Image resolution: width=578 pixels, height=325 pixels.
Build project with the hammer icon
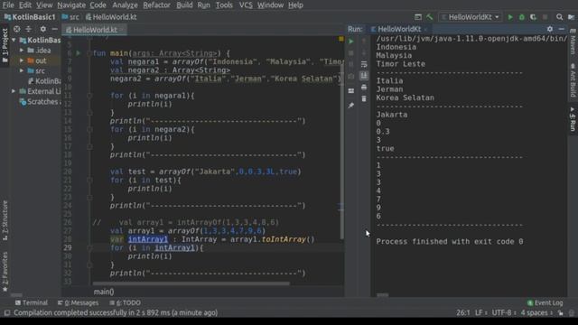(x=430, y=17)
